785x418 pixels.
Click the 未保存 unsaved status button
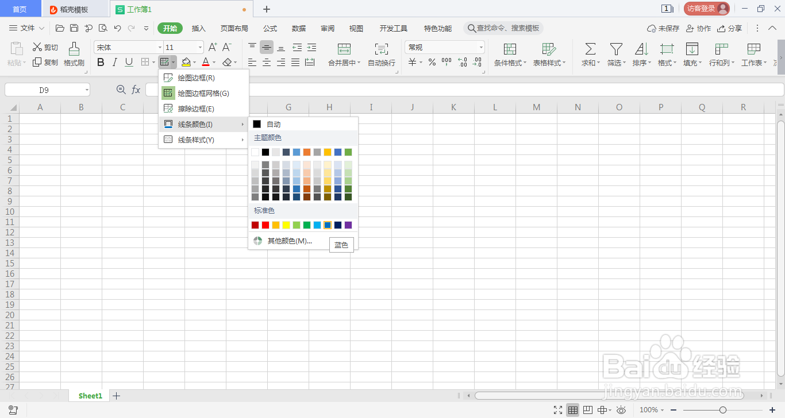point(663,28)
